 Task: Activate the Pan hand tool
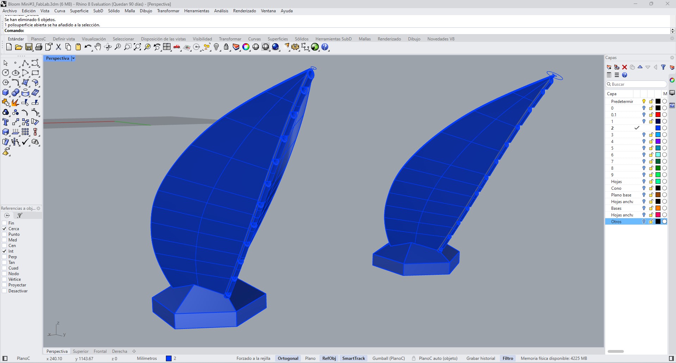click(98, 47)
